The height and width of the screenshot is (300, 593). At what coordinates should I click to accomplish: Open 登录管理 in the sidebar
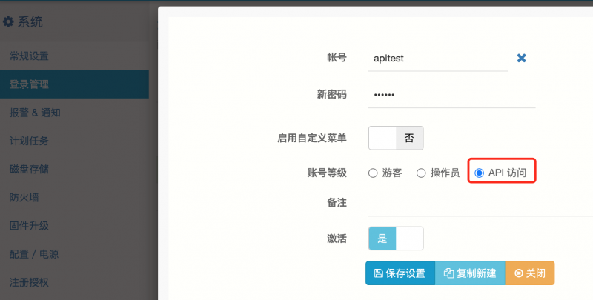(x=30, y=84)
